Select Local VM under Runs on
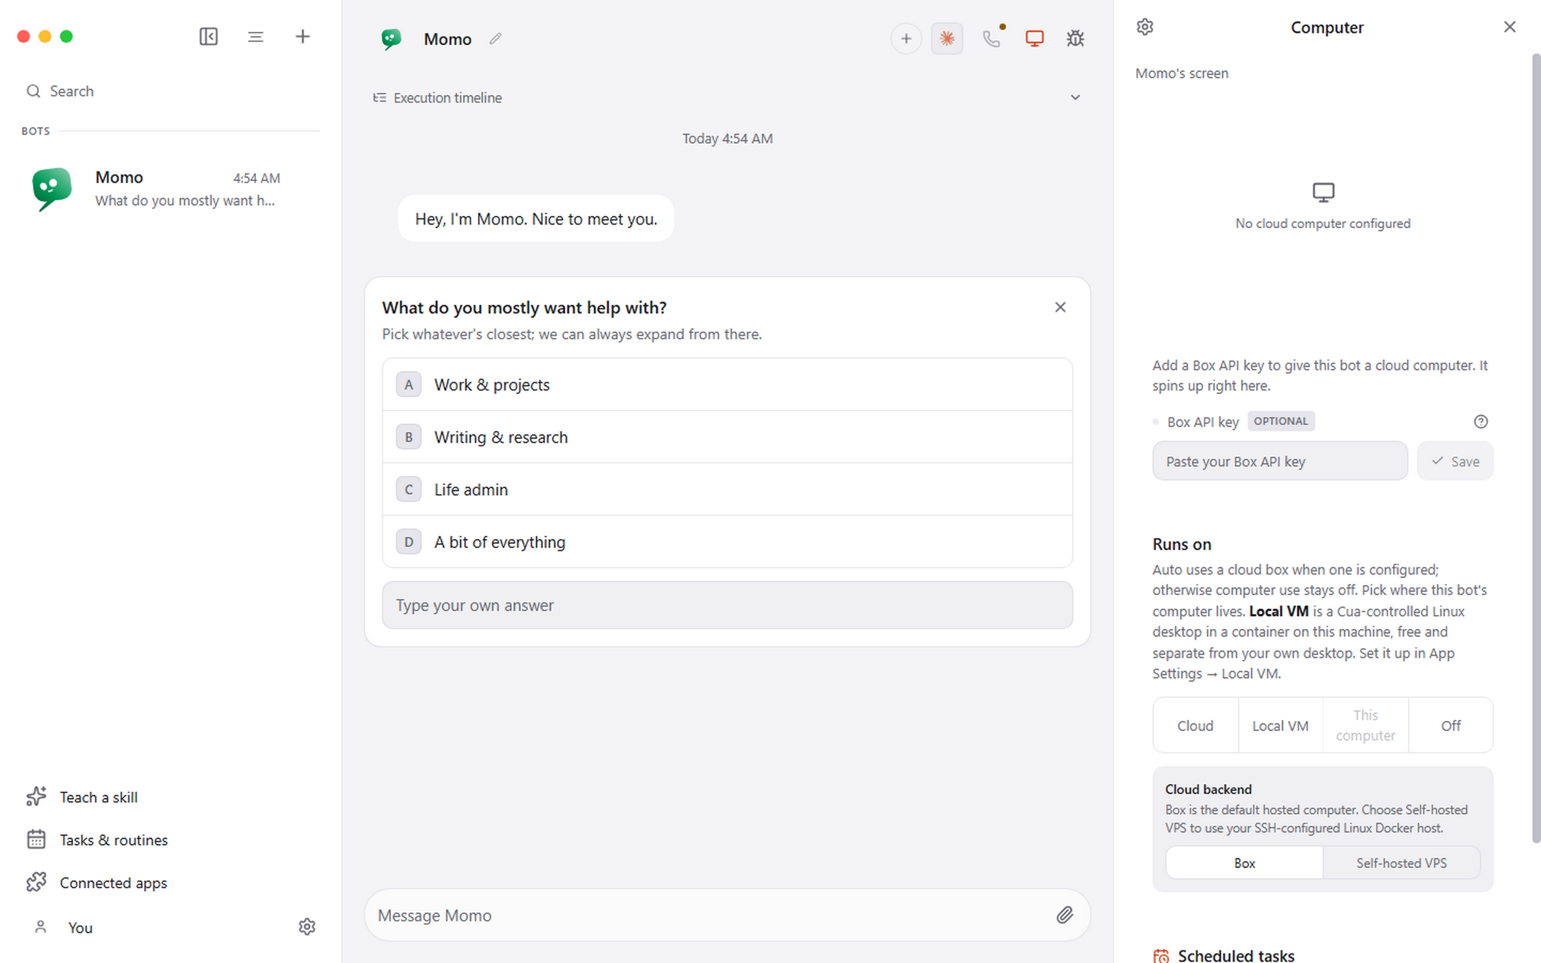 (x=1280, y=725)
